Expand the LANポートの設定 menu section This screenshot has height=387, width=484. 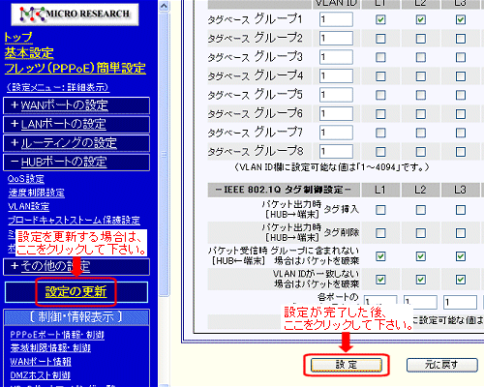coord(76,124)
